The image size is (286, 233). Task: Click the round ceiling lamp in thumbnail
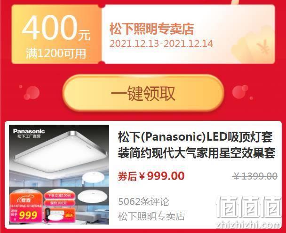pyautogui.click(x=93, y=196)
